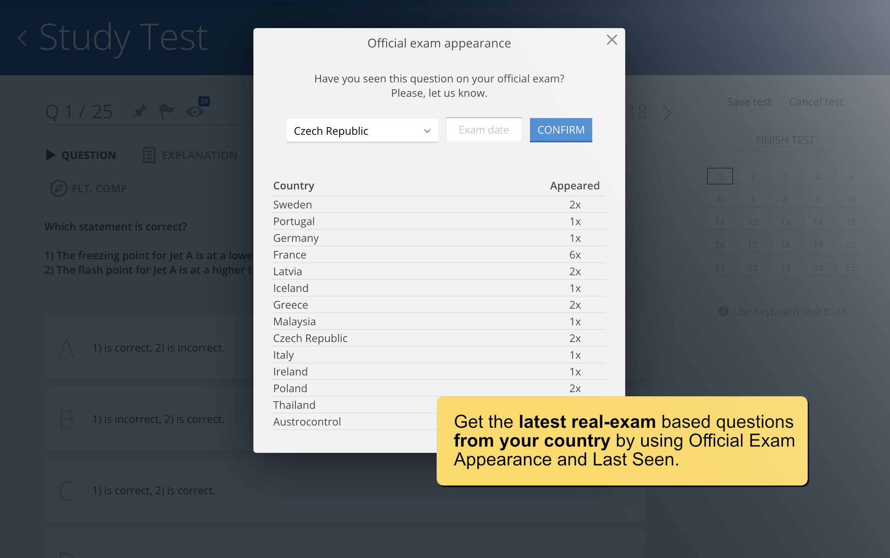Click the Cancel test link
This screenshot has height=558, width=890.
point(816,102)
